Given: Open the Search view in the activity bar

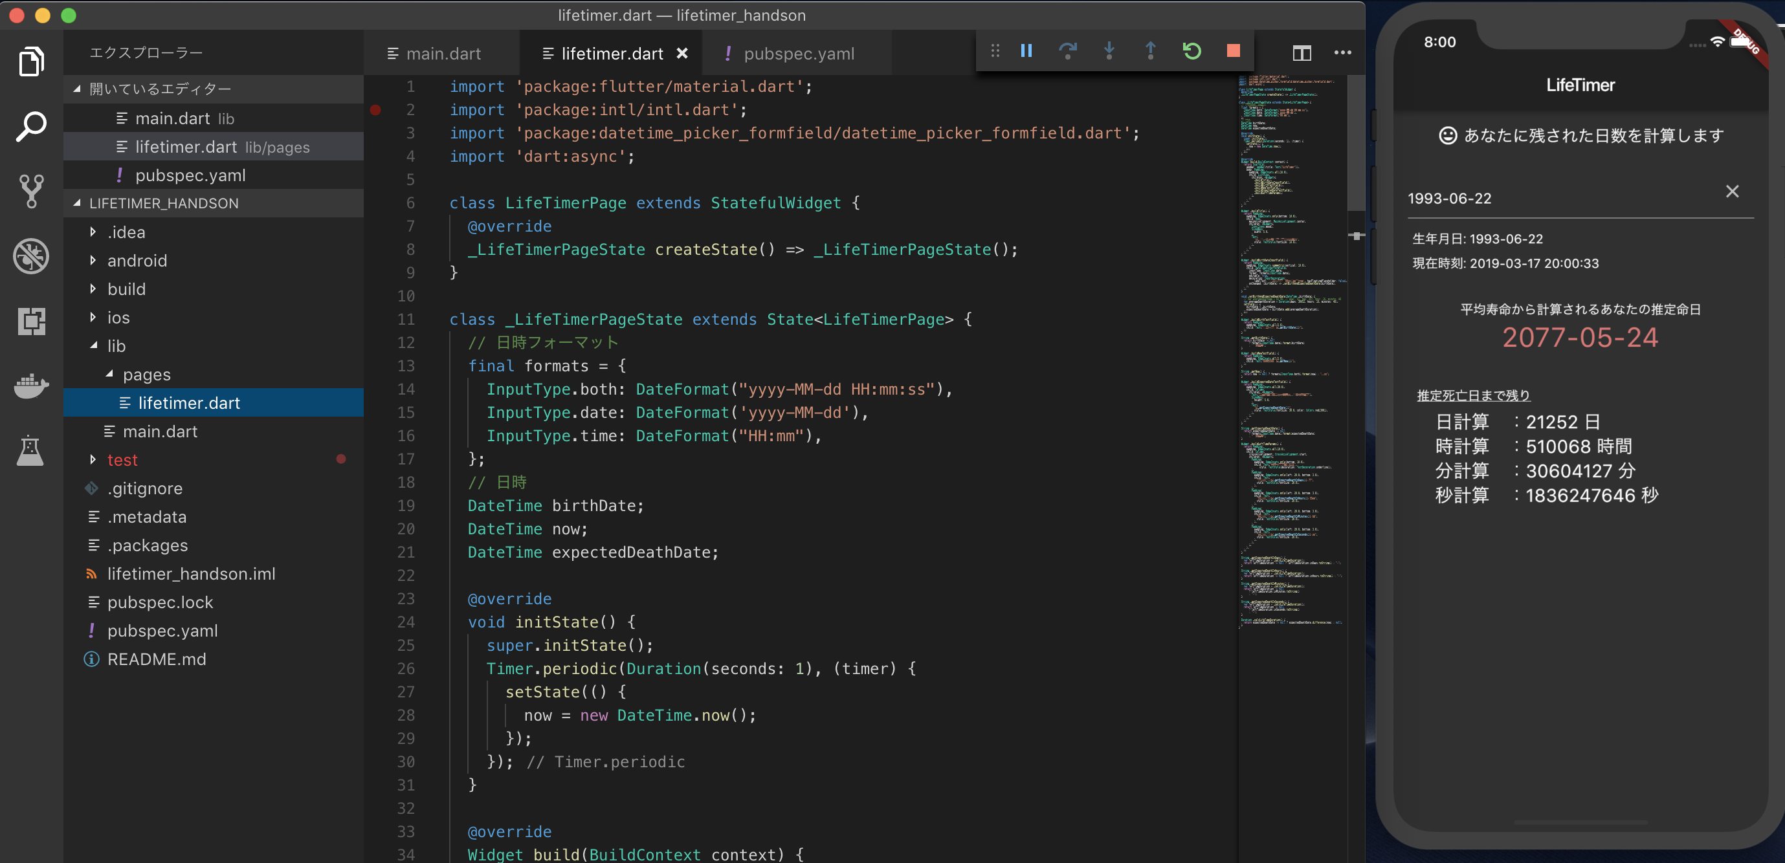Looking at the screenshot, I should click(31, 127).
